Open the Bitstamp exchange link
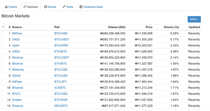The image size is (210, 111). tap(18, 69)
